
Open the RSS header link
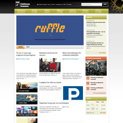(x=64, y=5)
